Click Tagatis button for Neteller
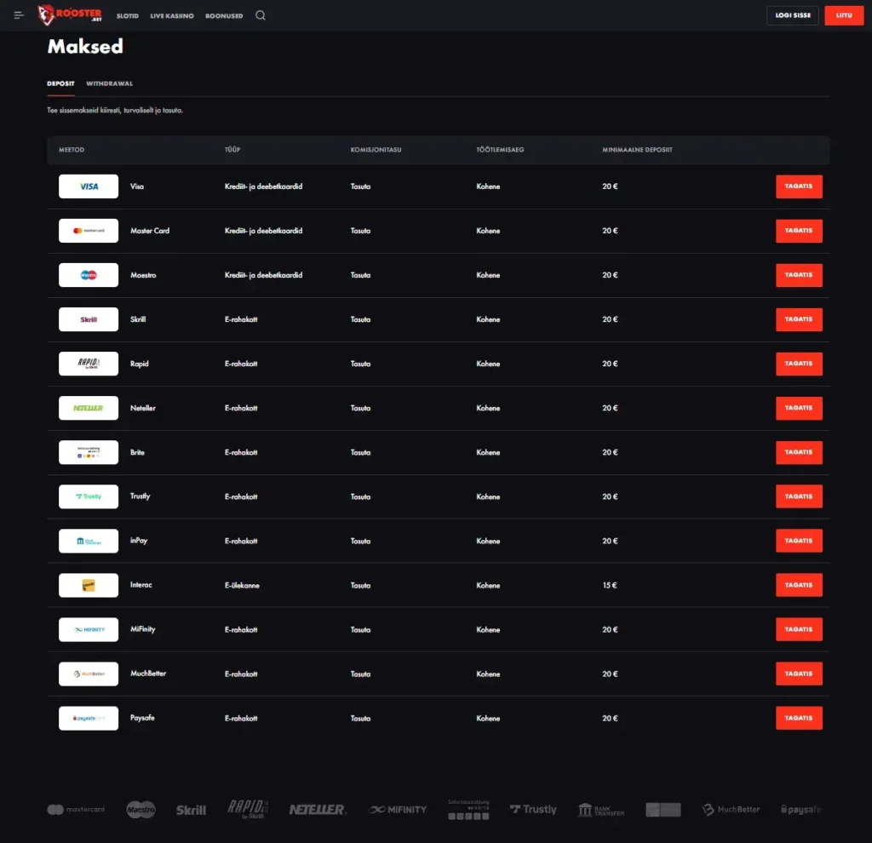Viewport: 872px width, 843px height. tap(799, 408)
